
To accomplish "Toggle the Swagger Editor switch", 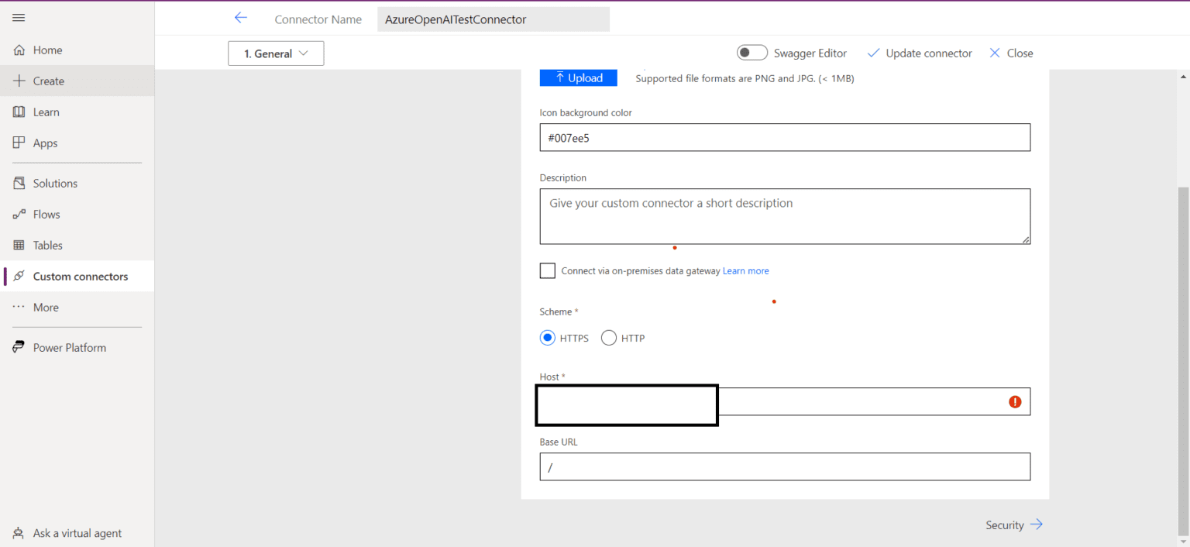I will (751, 52).
